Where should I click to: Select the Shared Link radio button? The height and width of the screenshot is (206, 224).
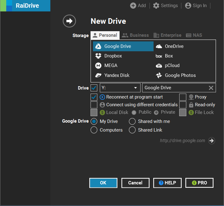pos(132,130)
